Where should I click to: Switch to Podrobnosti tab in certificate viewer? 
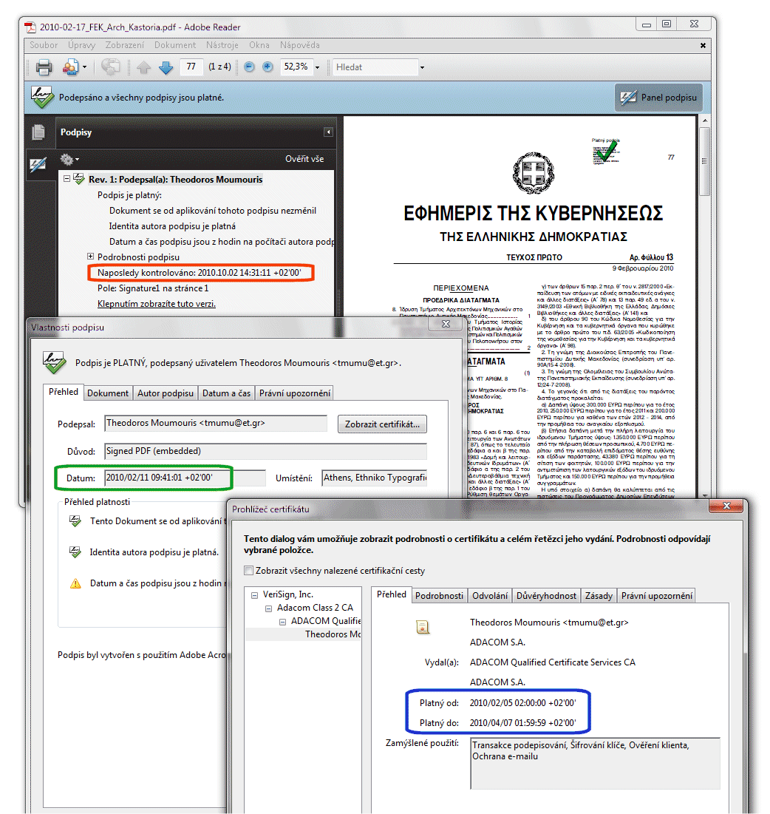(x=439, y=595)
